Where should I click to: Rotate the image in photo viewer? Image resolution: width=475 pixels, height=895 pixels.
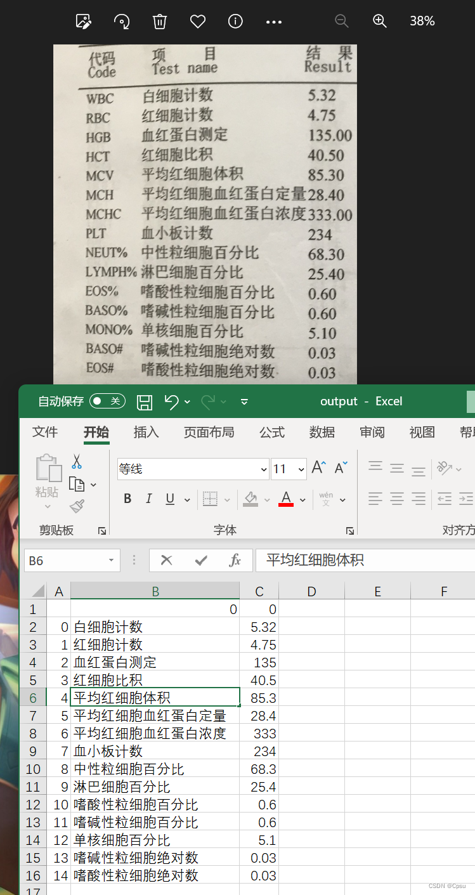coord(122,22)
